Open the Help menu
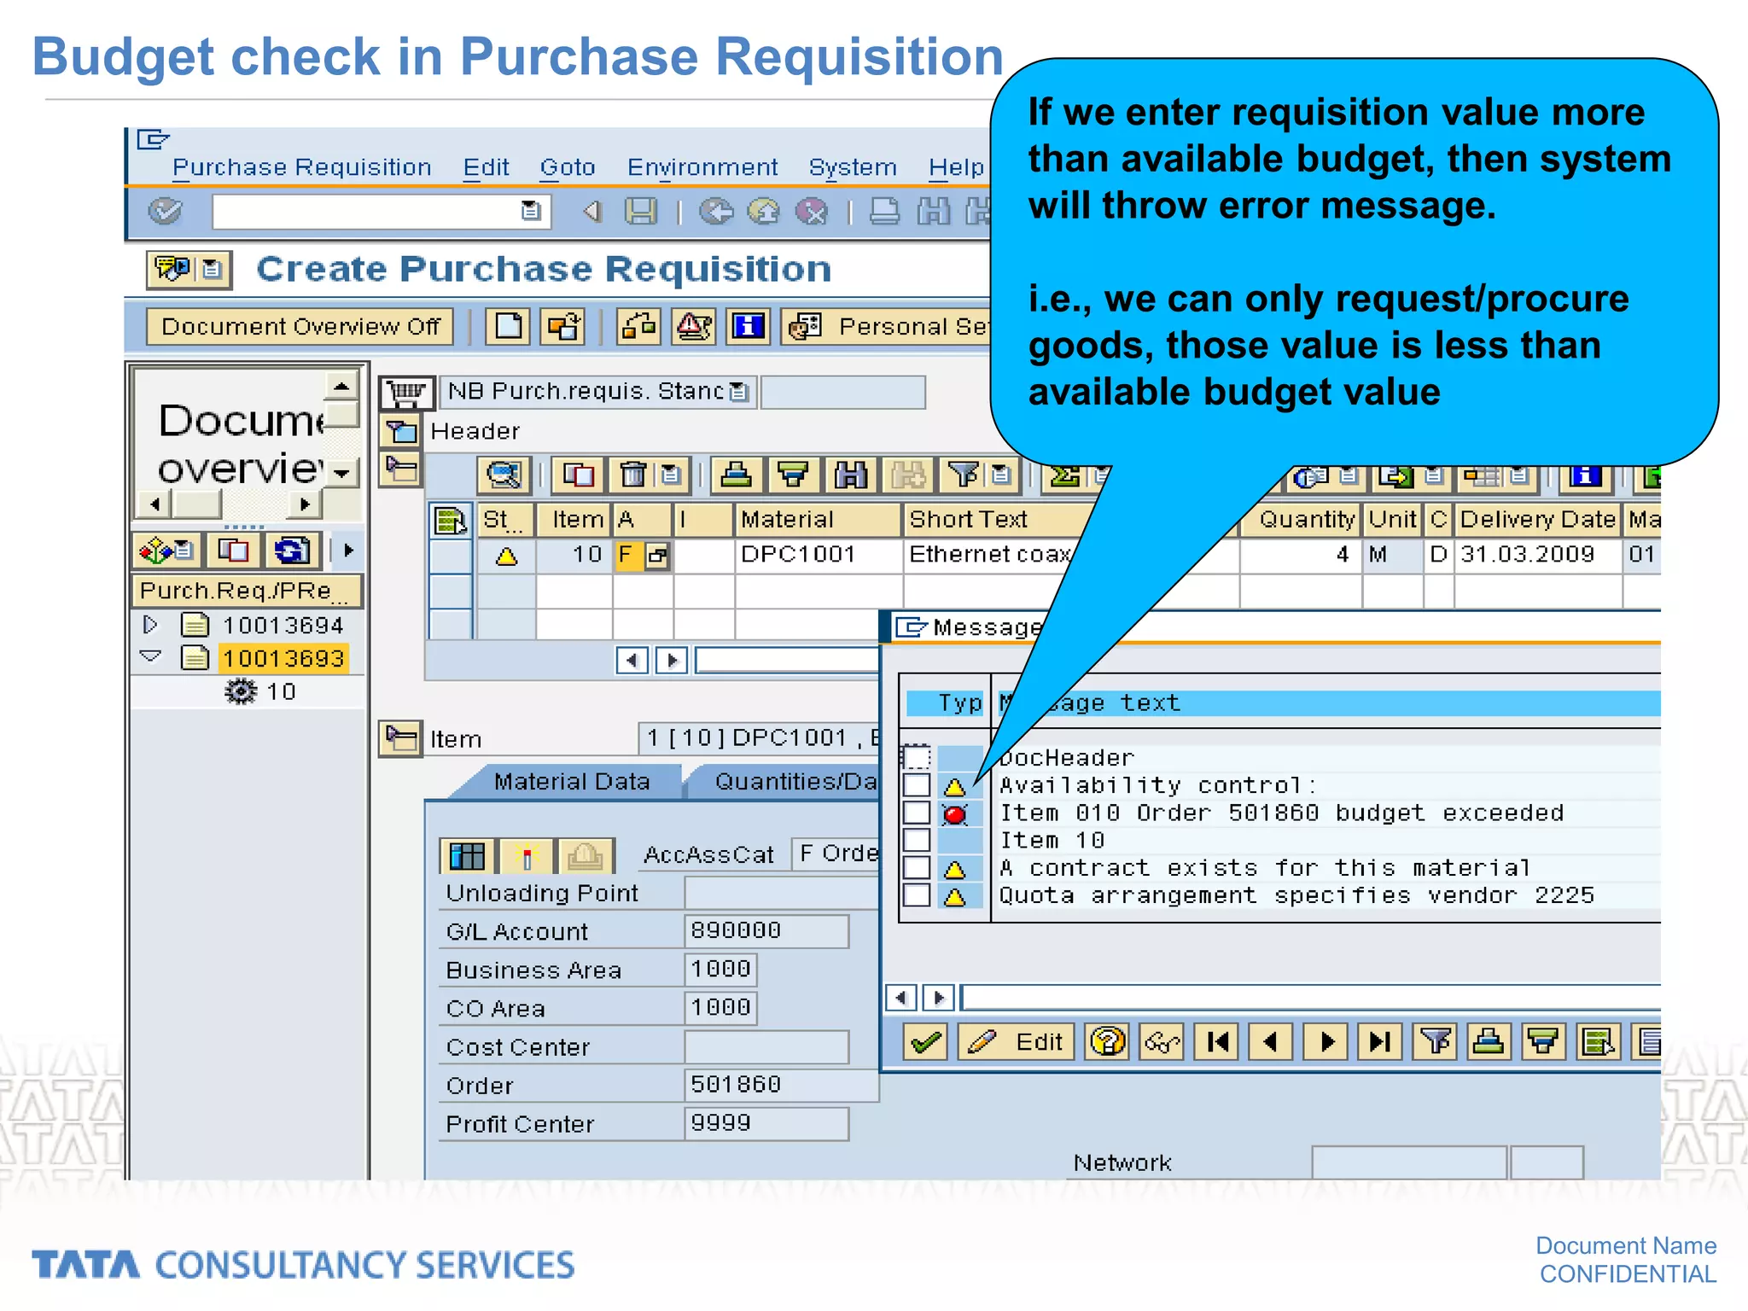Screen dimensions: 1748x1311 tap(956, 166)
